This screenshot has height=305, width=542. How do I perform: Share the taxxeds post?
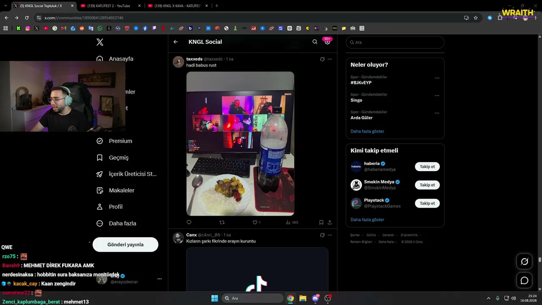(330, 222)
